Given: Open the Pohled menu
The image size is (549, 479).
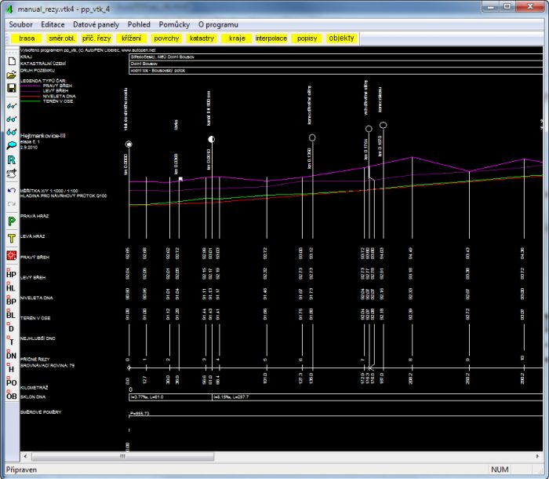Looking at the screenshot, I should (x=139, y=24).
